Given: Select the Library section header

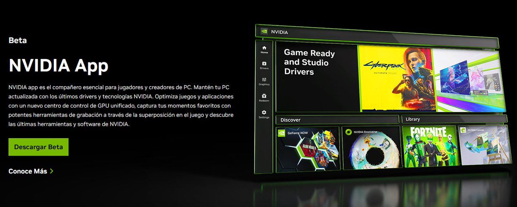Looking at the screenshot, I should (454, 119).
